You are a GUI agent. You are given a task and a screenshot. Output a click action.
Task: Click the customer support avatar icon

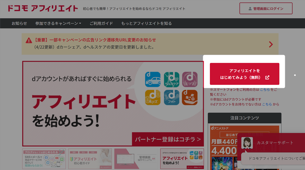click(247, 143)
